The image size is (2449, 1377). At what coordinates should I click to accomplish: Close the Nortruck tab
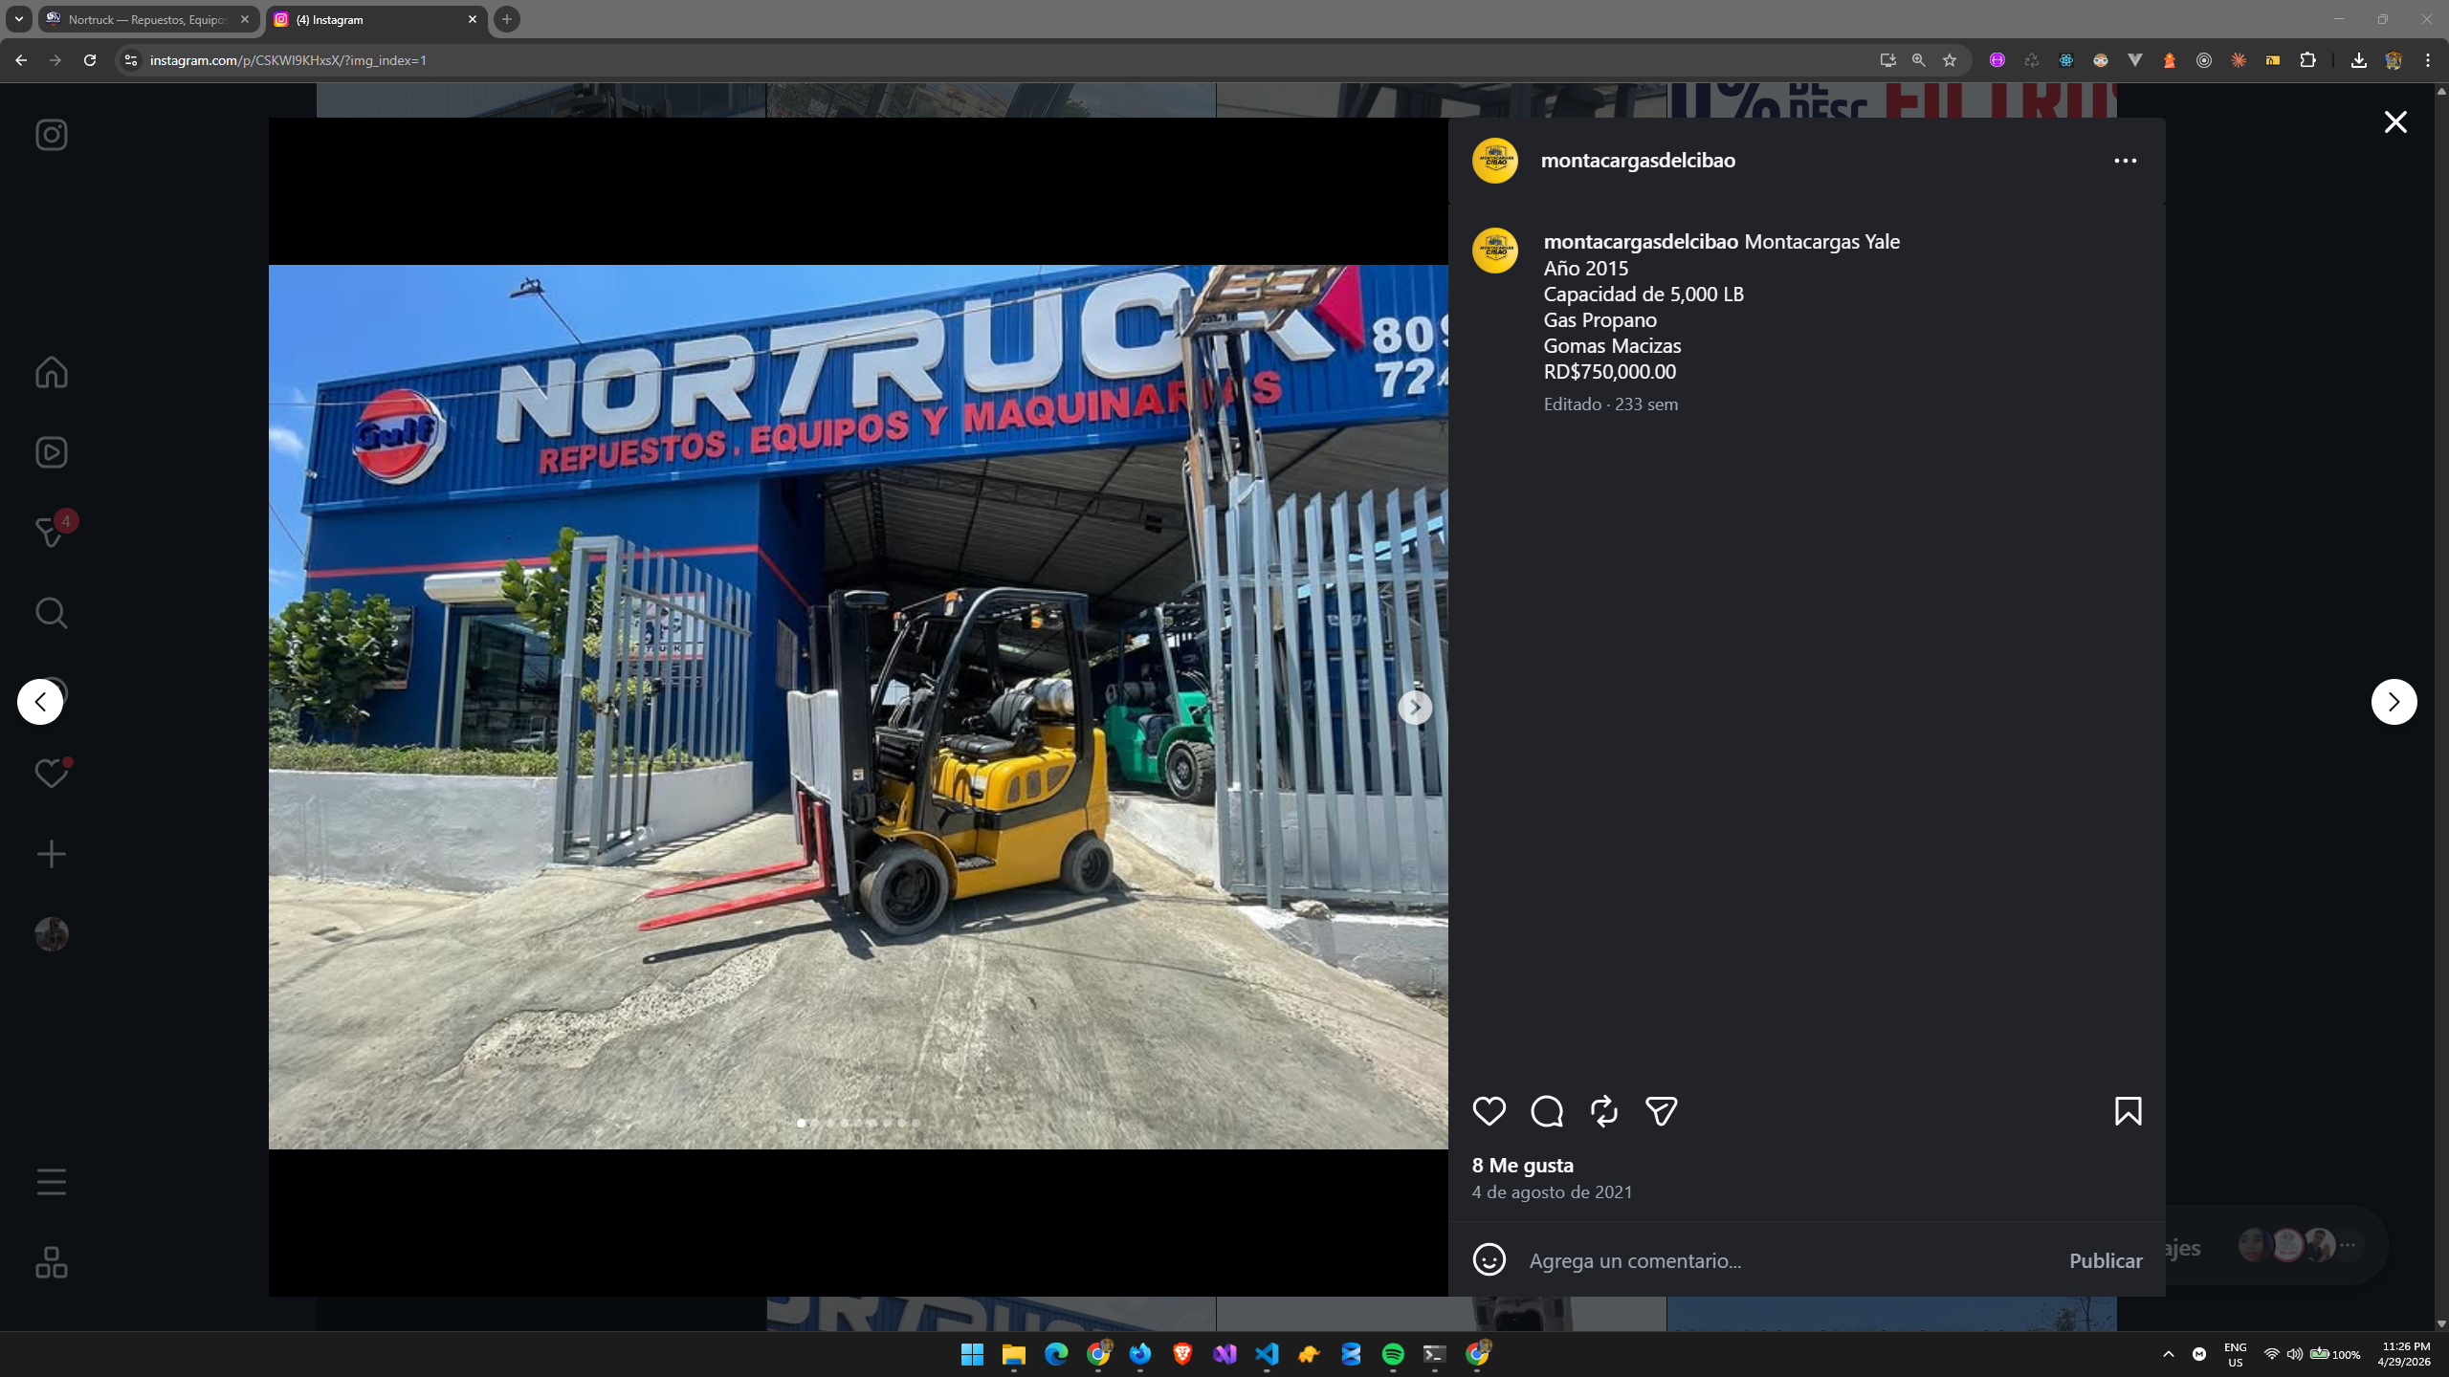(x=245, y=19)
